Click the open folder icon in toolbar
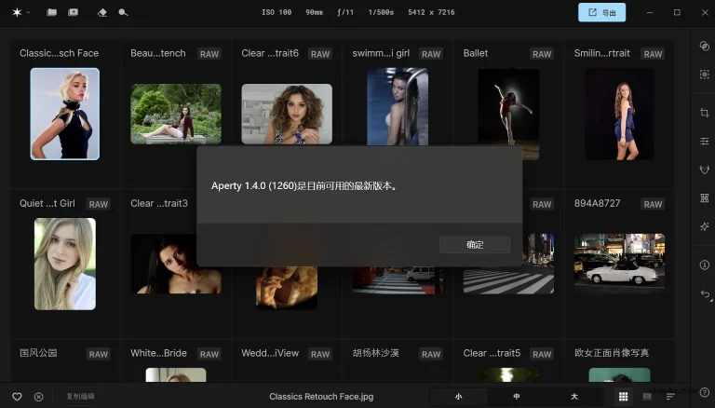This screenshot has width=715, height=408. pyautogui.click(x=52, y=13)
